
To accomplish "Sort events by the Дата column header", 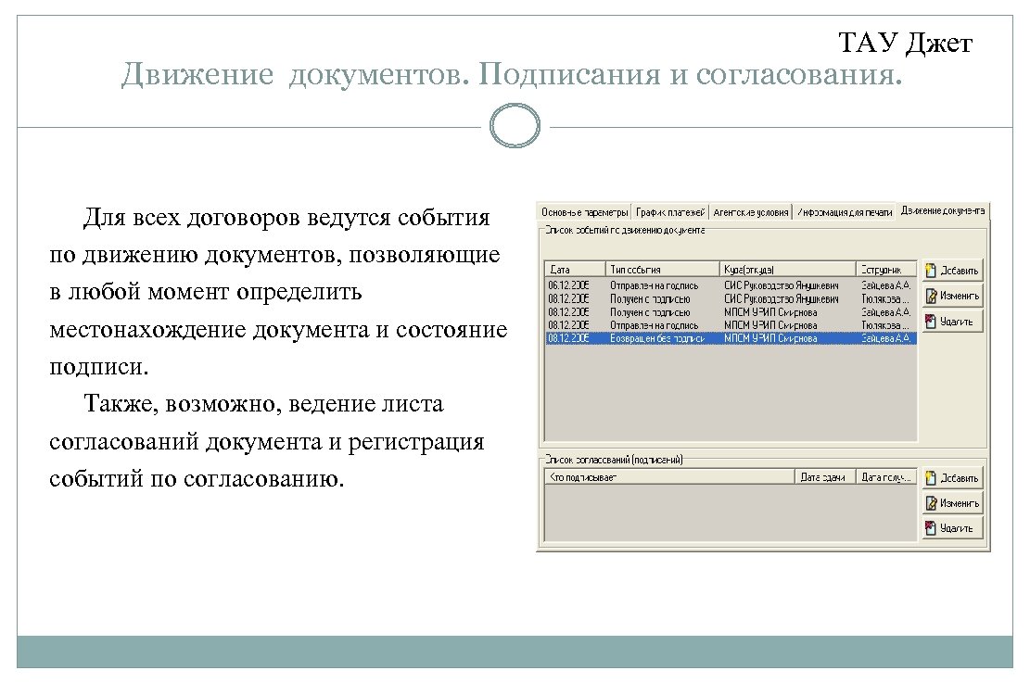I will tap(575, 270).
